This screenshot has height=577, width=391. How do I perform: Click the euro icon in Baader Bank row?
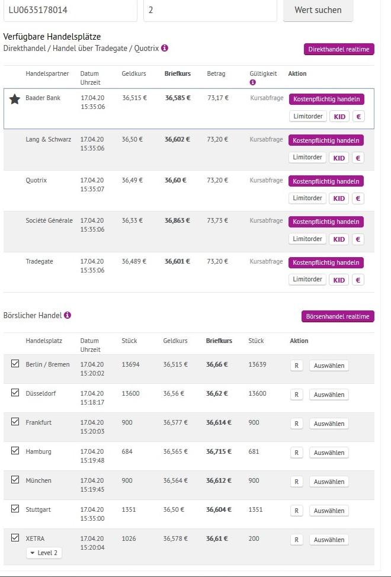[x=358, y=116]
